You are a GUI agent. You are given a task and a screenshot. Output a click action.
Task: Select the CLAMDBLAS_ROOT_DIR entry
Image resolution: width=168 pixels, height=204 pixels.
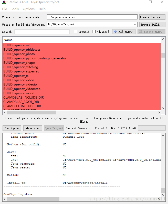click(82, 102)
